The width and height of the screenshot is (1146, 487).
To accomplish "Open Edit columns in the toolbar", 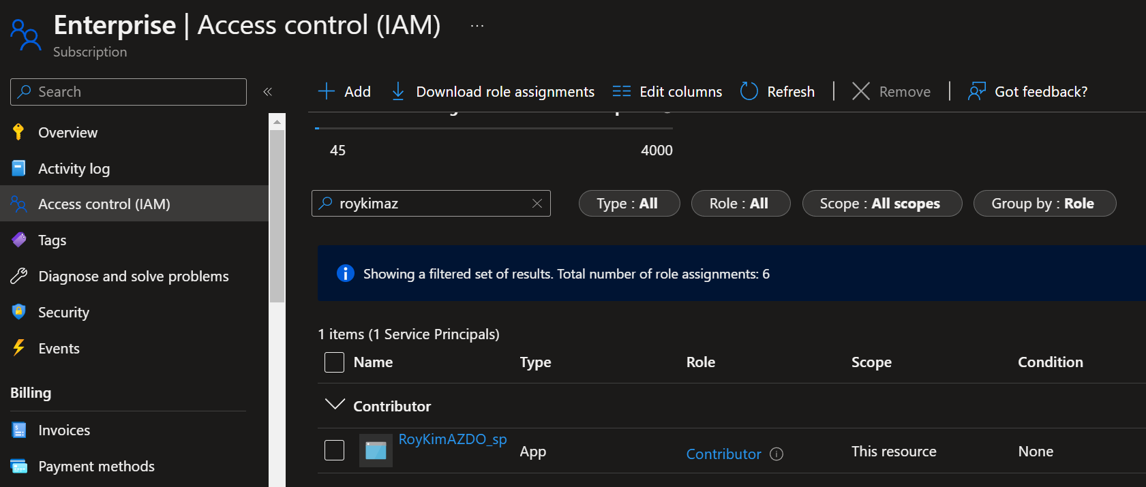I will coord(667,91).
